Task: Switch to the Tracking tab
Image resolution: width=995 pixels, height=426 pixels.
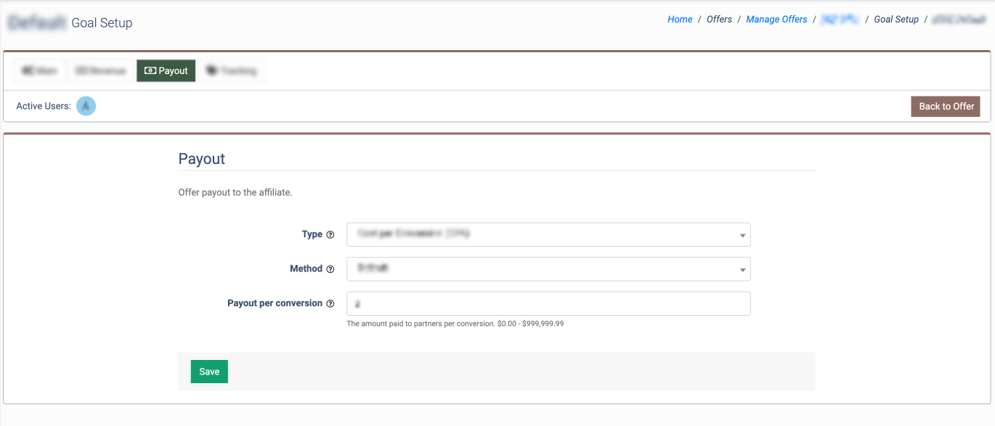Action: (232, 70)
